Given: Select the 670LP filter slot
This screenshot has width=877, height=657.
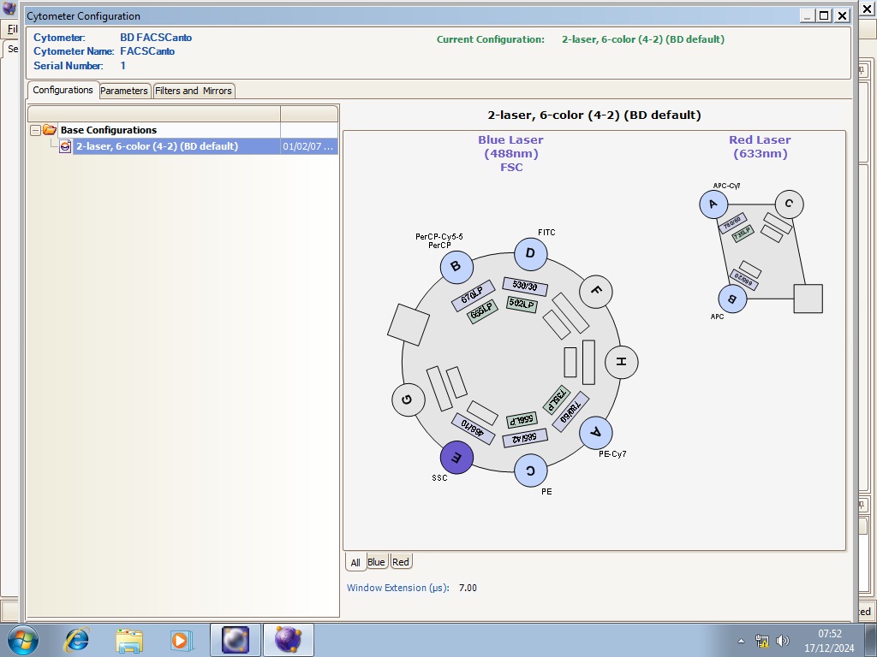Looking at the screenshot, I should pyautogui.click(x=473, y=295).
